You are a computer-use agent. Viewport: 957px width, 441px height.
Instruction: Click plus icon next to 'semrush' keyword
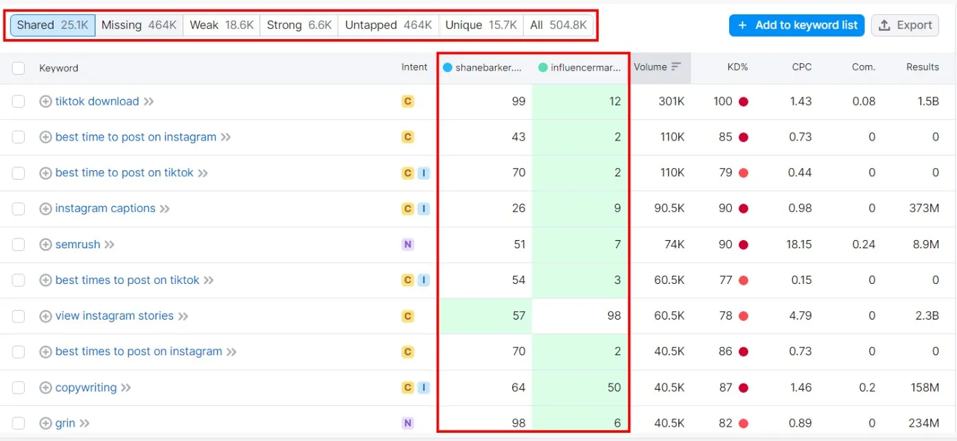click(x=45, y=244)
